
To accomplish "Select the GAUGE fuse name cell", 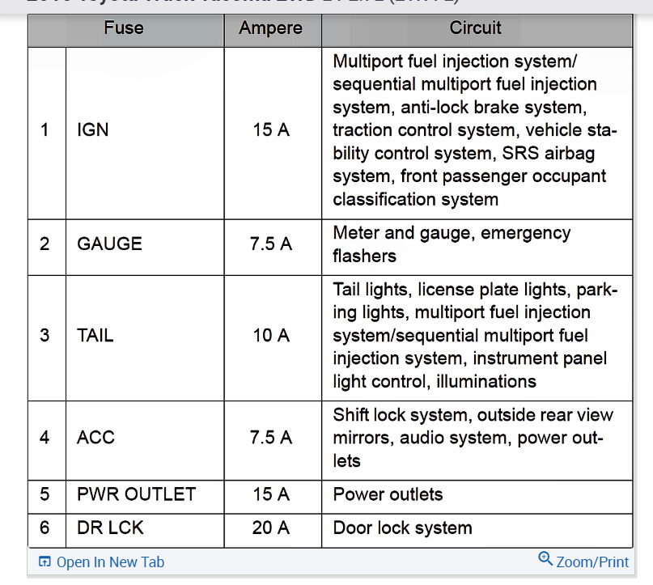I will (109, 244).
